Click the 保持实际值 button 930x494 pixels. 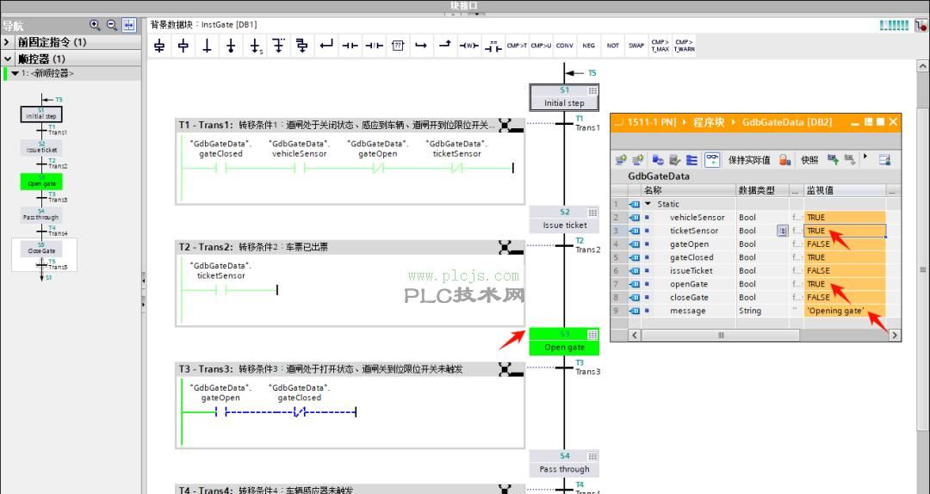749,160
